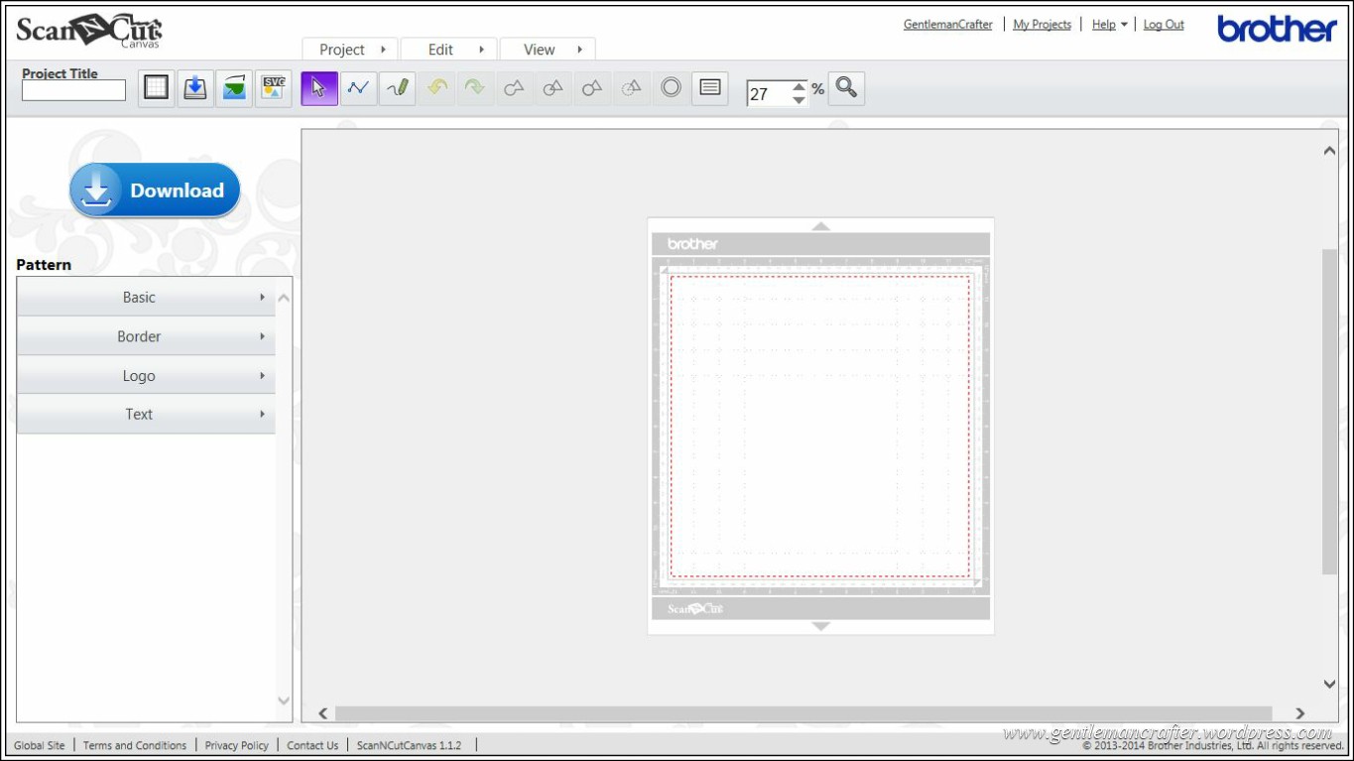Screen dimensions: 1354x761
Task: Click the concentric circles offset icon
Action: click(x=671, y=88)
